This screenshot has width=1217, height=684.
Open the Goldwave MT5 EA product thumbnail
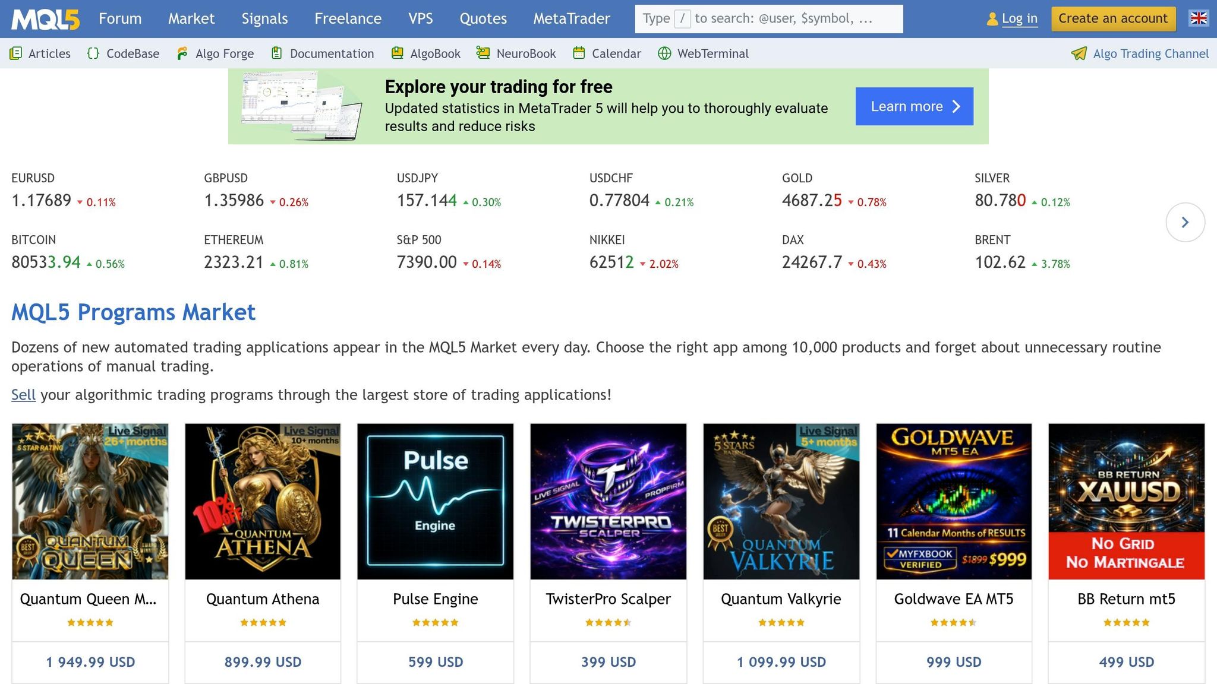pos(954,501)
